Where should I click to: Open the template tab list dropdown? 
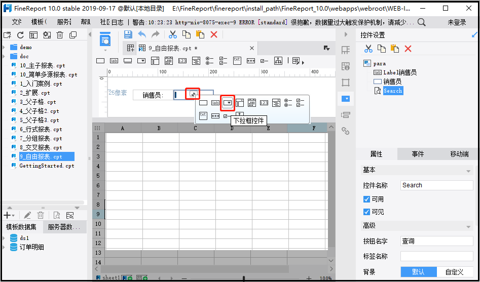[x=326, y=48]
